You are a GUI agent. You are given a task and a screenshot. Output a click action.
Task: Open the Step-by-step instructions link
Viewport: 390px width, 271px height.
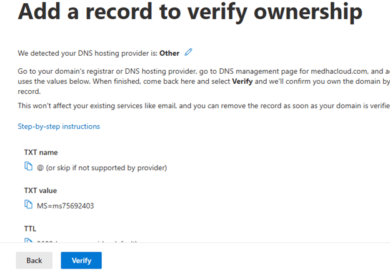(x=59, y=126)
